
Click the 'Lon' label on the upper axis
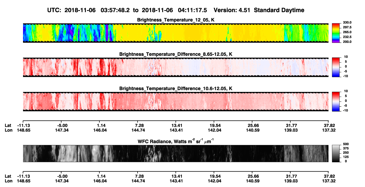pyautogui.click(x=8, y=130)
